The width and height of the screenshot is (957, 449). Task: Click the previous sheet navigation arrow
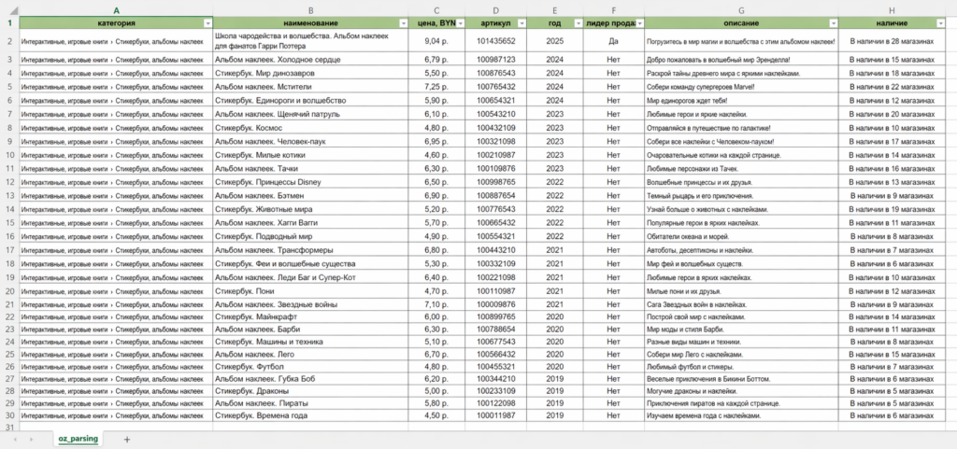pyautogui.click(x=15, y=439)
